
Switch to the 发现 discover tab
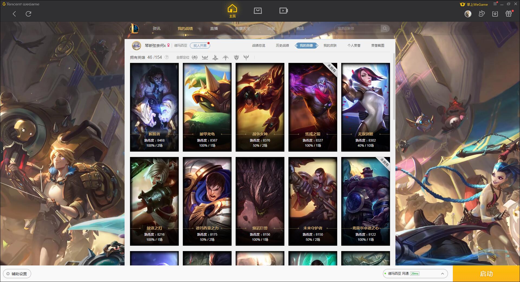point(271,28)
